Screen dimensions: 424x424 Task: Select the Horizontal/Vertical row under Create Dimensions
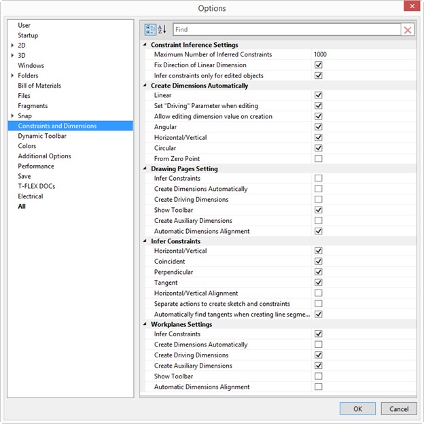click(x=281, y=137)
